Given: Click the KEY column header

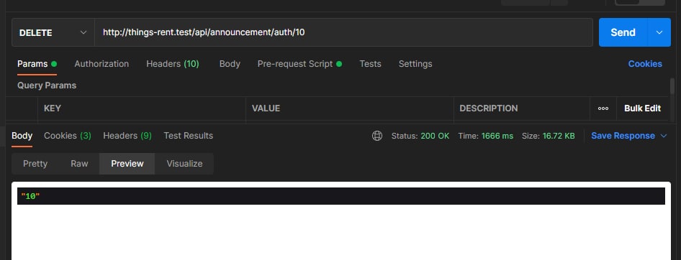Looking at the screenshot, I should click(x=52, y=108).
